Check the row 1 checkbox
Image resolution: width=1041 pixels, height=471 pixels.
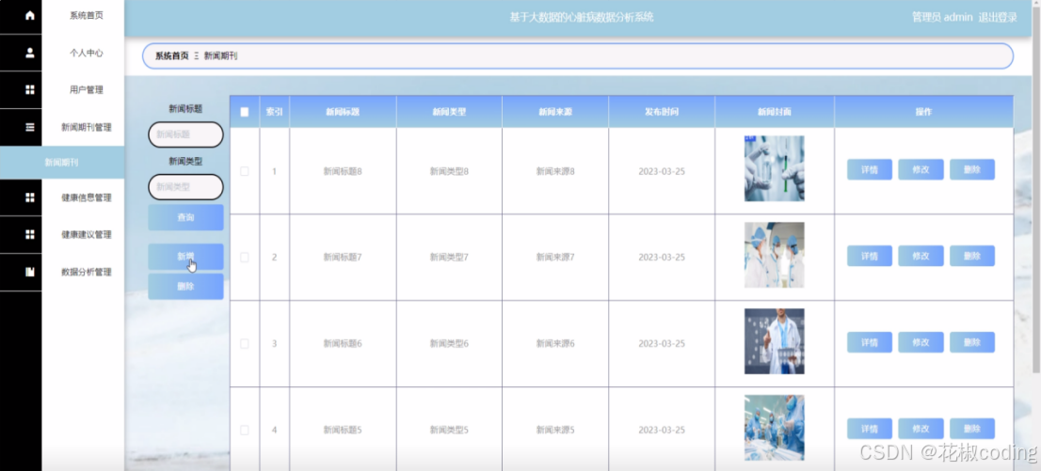(x=245, y=171)
